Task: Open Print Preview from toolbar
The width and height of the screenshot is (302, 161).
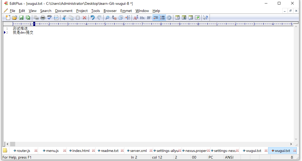Action: pos(36,18)
